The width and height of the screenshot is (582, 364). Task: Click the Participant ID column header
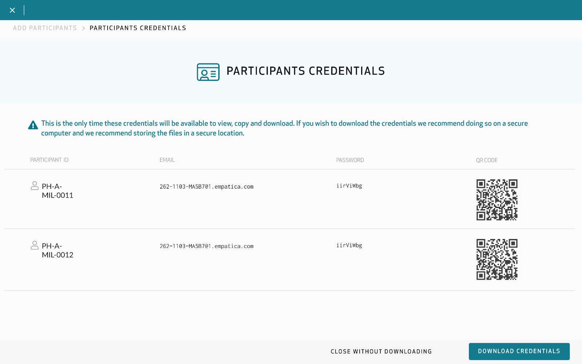[49, 160]
